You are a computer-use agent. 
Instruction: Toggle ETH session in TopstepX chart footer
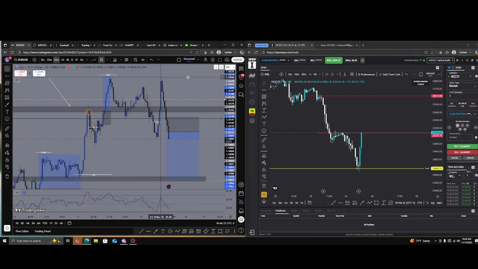[x=420, y=202]
